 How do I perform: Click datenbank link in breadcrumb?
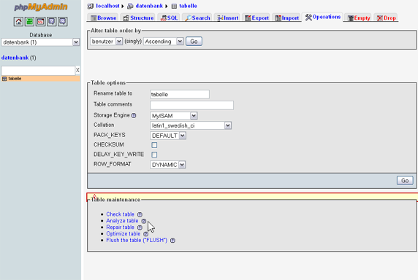149,6
